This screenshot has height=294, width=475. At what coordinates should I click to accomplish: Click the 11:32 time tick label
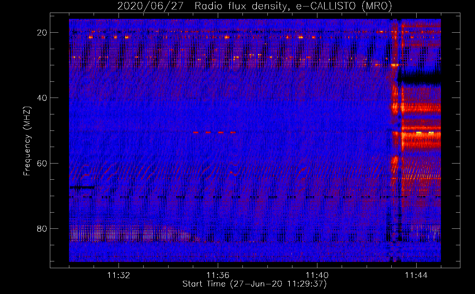[x=119, y=275]
